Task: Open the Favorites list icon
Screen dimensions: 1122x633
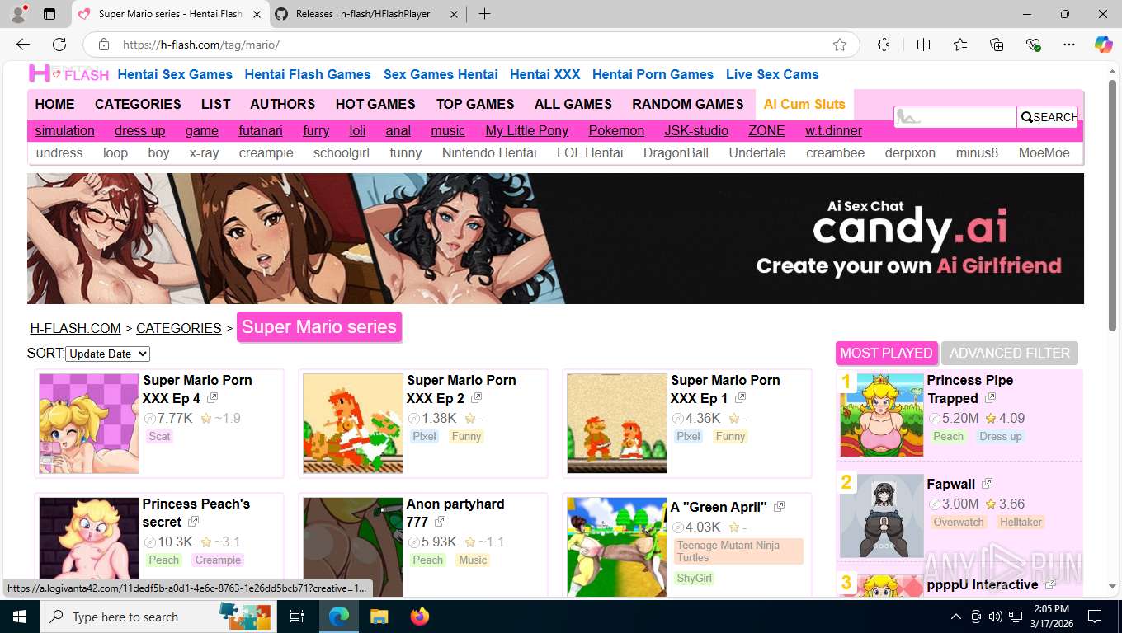Action: 960,45
